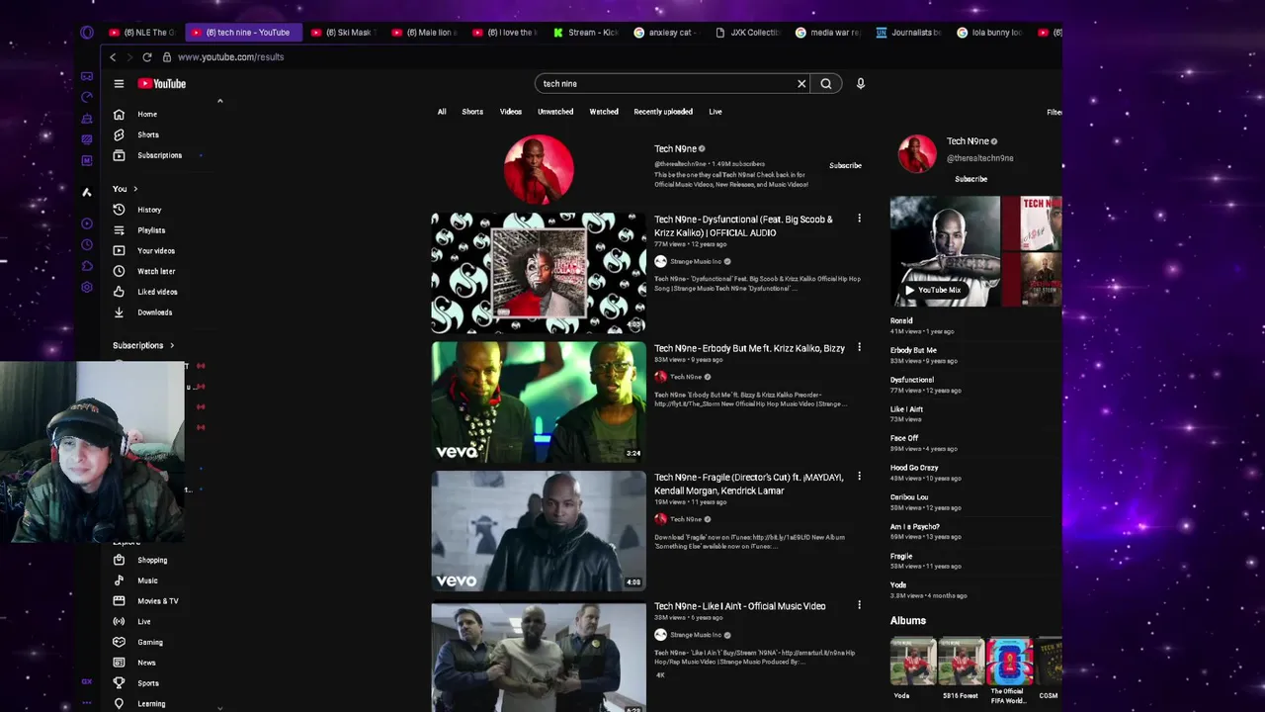This screenshot has width=1265, height=712.
Task: Open Opera sidebar settings gear icon
Action: point(87,287)
